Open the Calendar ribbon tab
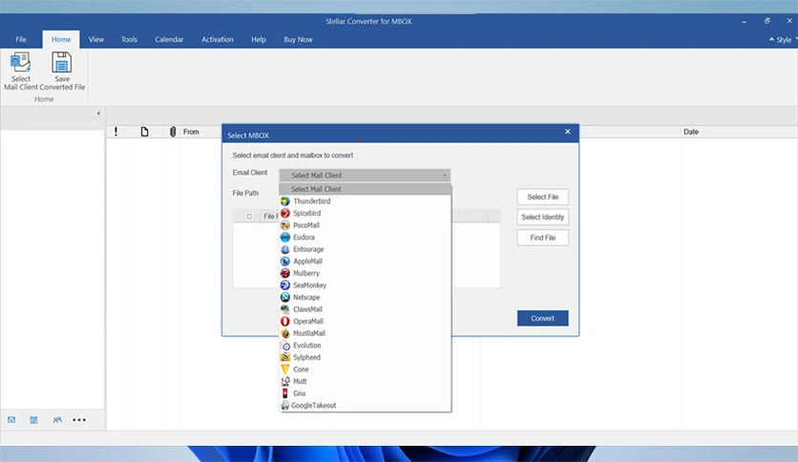This screenshot has height=462, width=798. click(x=169, y=39)
